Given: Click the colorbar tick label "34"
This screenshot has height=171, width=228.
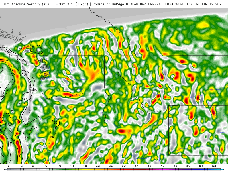Looking at the screenshot, I should tap(137, 166).
